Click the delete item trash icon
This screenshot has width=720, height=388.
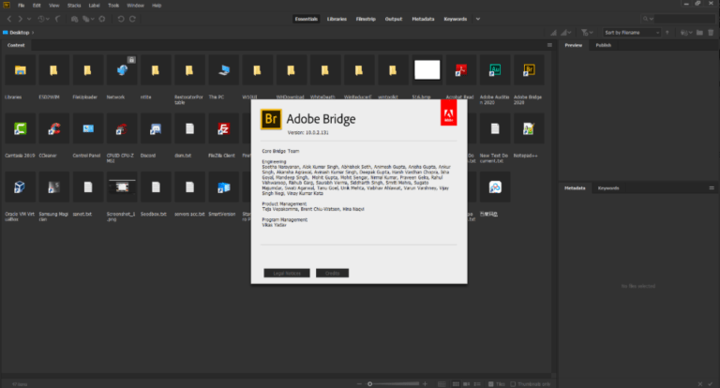click(711, 33)
